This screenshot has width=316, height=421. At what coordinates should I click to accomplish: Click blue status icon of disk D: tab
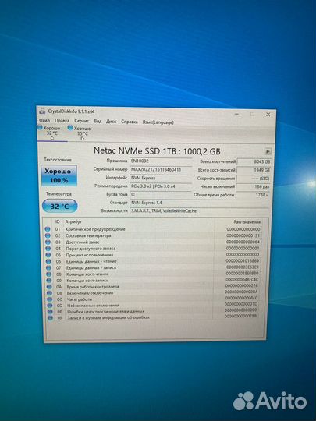coord(70,128)
